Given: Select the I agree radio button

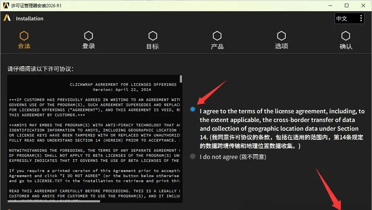Looking at the screenshot, I should [x=193, y=109].
